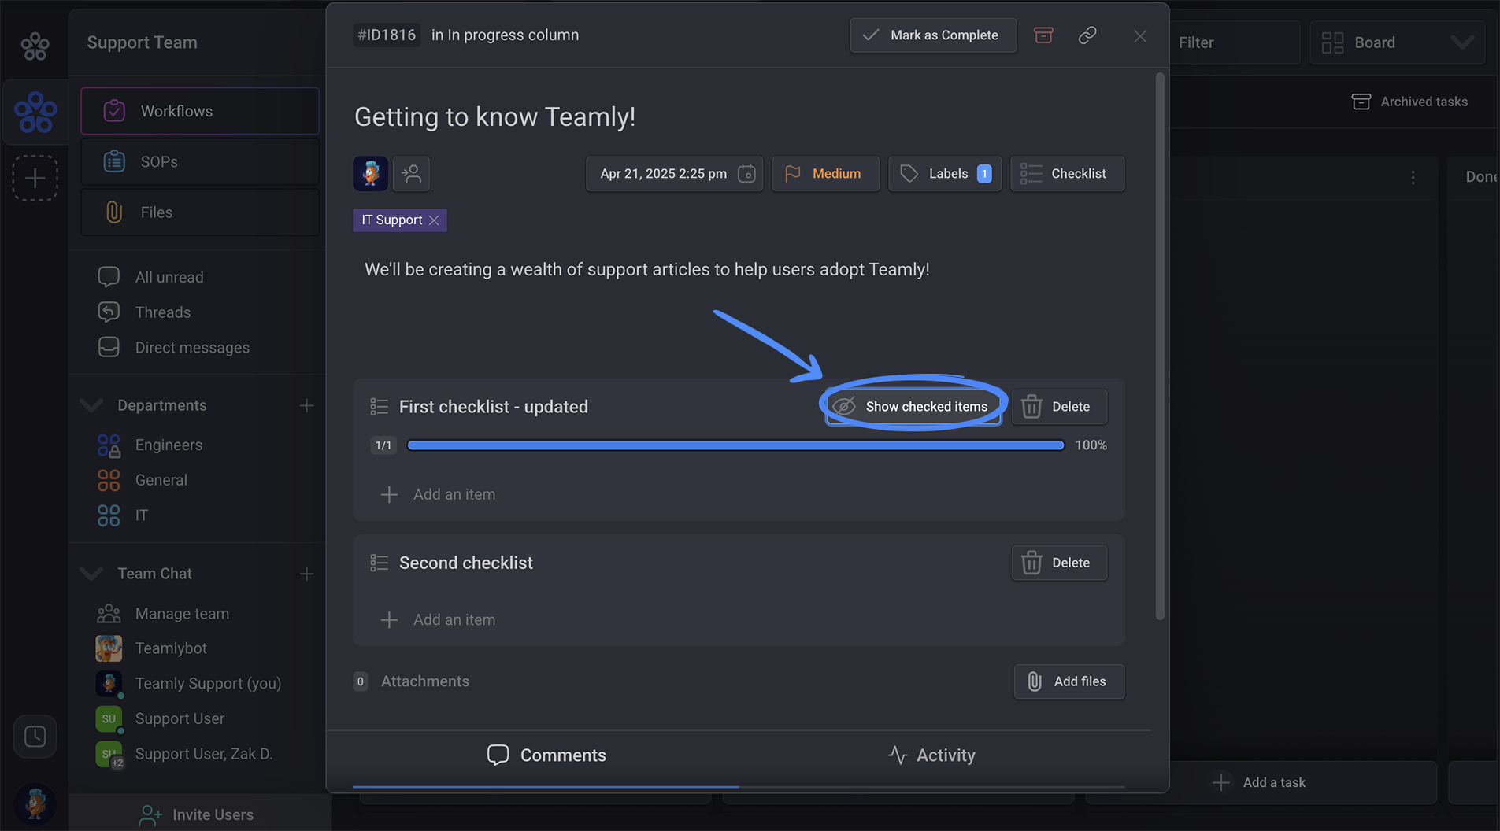This screenshot has width=1500, height=831.
Task: Click Add files button
Action: coord(1069,681)
